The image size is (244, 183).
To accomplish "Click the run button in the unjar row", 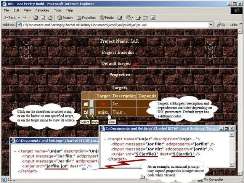I will (x=92, y=112).
